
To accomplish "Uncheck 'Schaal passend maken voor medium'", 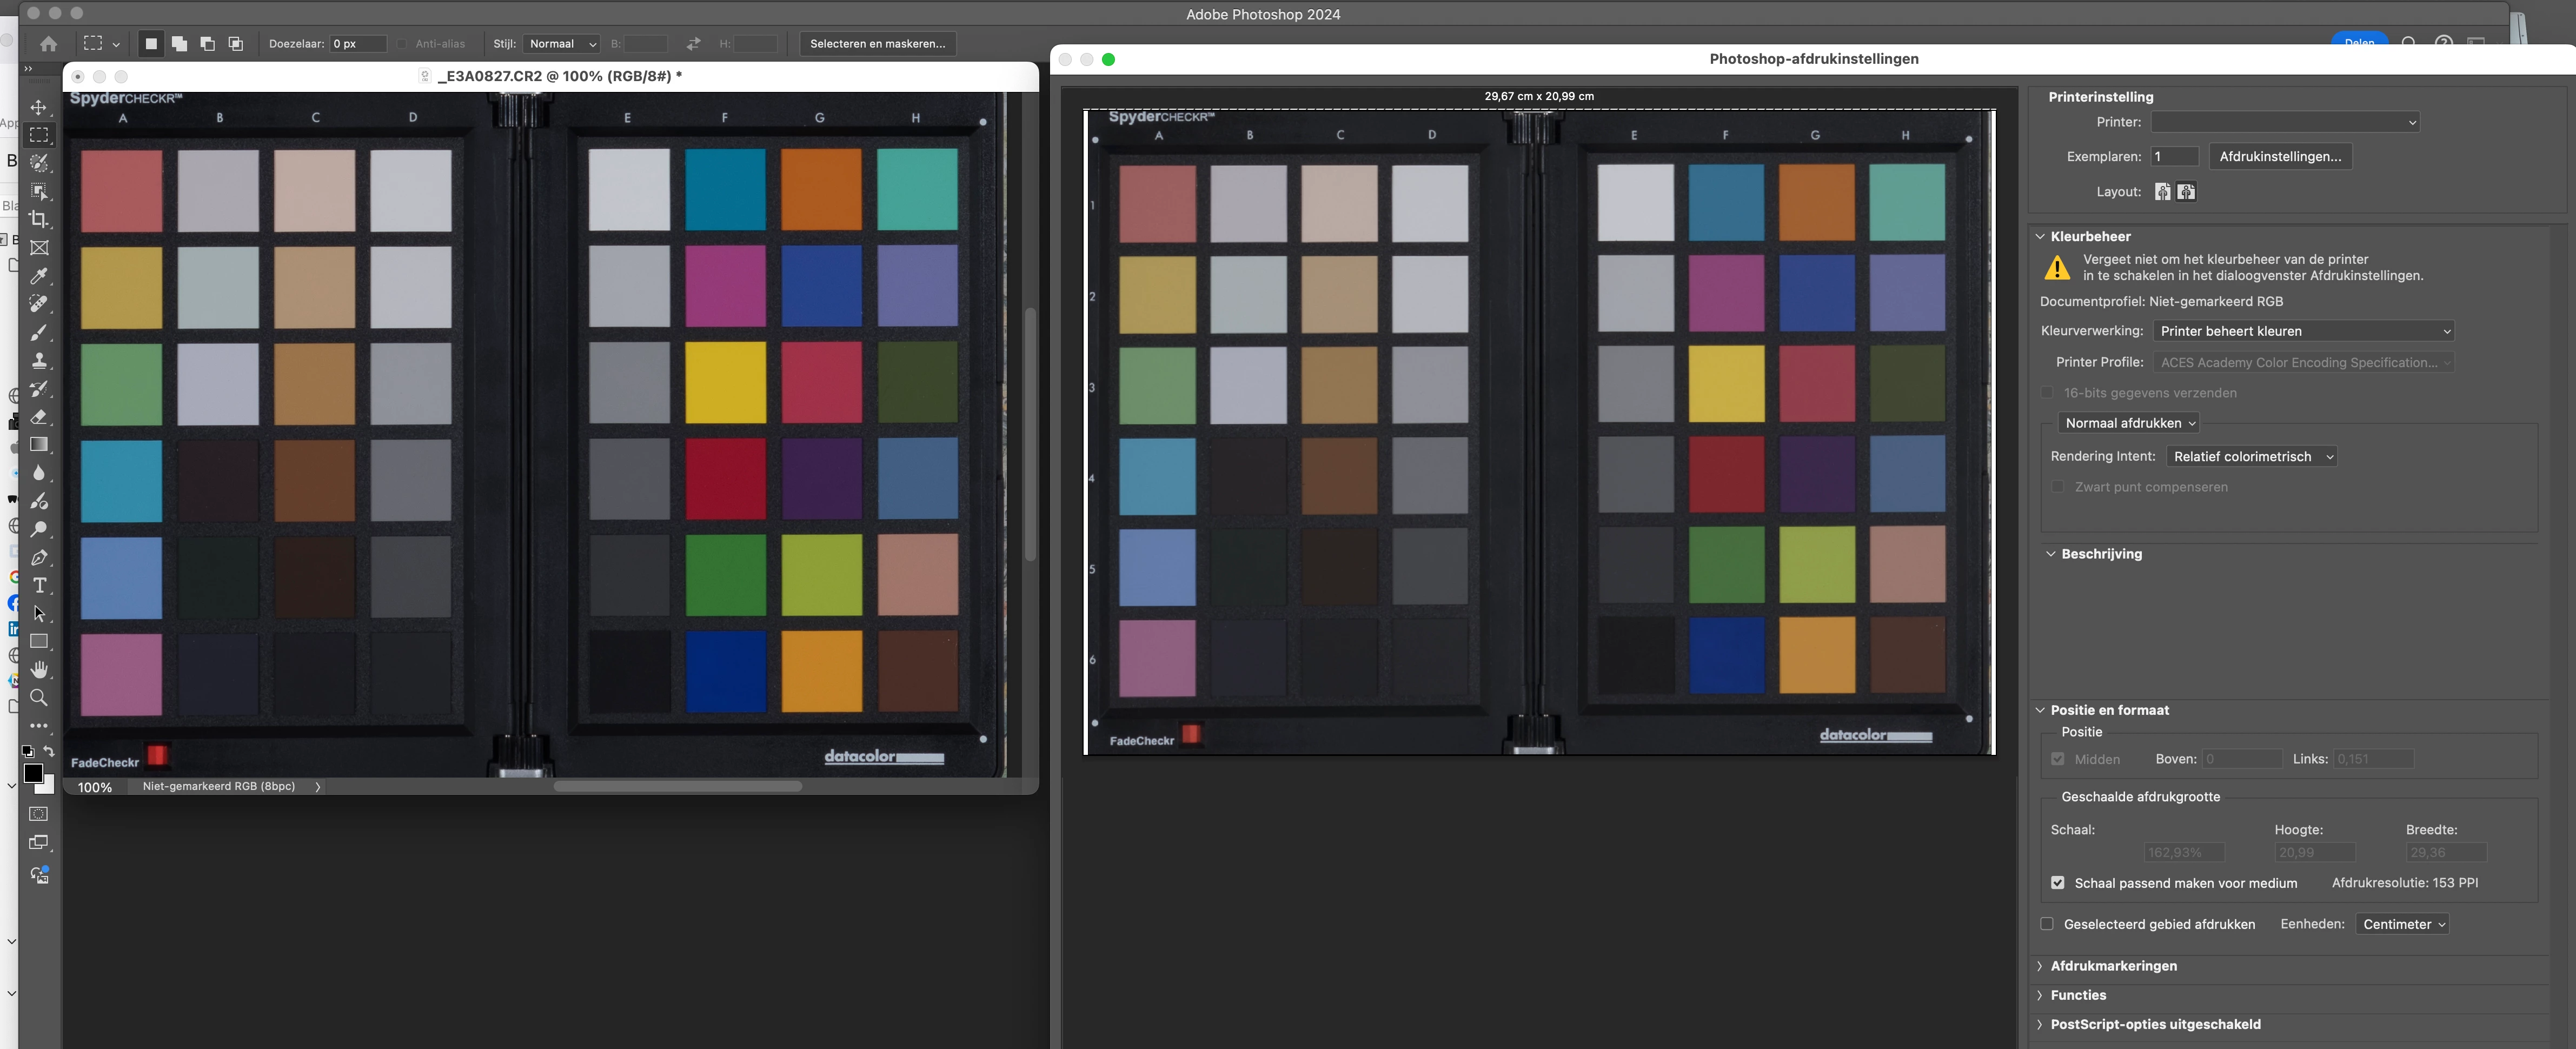I will (x=2057, y=883).
